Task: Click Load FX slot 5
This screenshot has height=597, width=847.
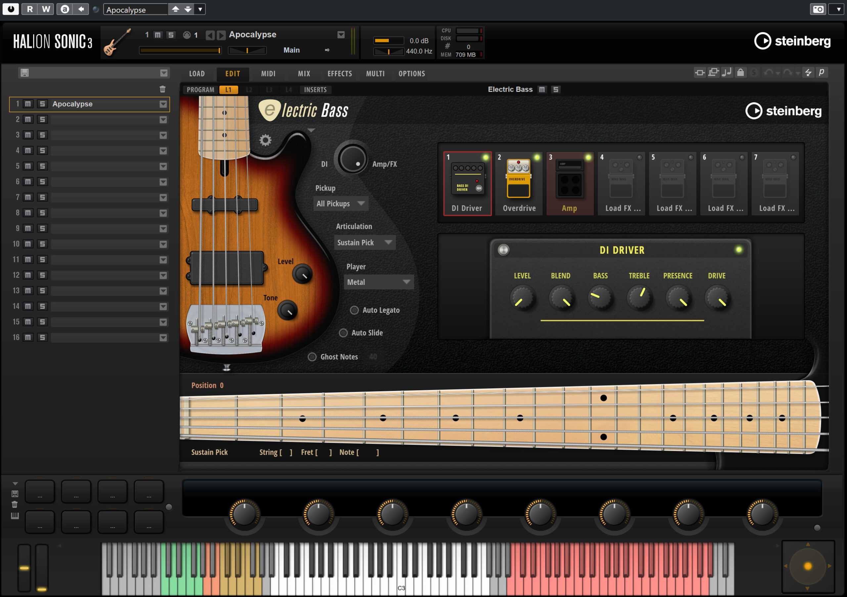Action: [673, 183]
